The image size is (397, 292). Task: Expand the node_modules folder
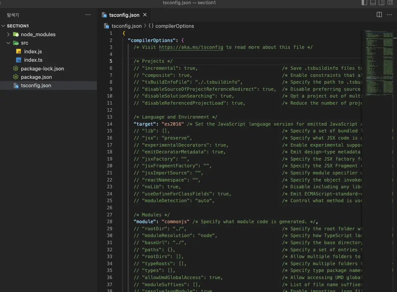pyautogui.click(x=8, y=34)
